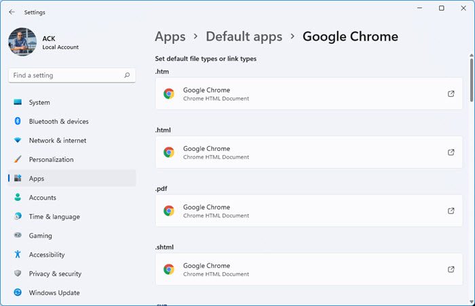
Task: Open external link icon for .html
Action: tap(451, 152)
